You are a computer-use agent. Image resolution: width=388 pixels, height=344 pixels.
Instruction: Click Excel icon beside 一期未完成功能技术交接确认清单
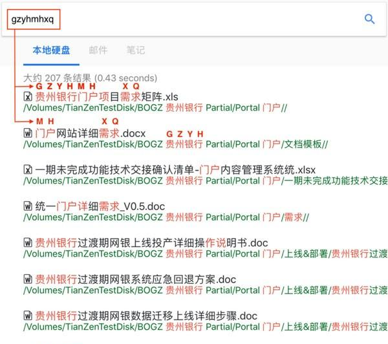click(x=28, y=170)
